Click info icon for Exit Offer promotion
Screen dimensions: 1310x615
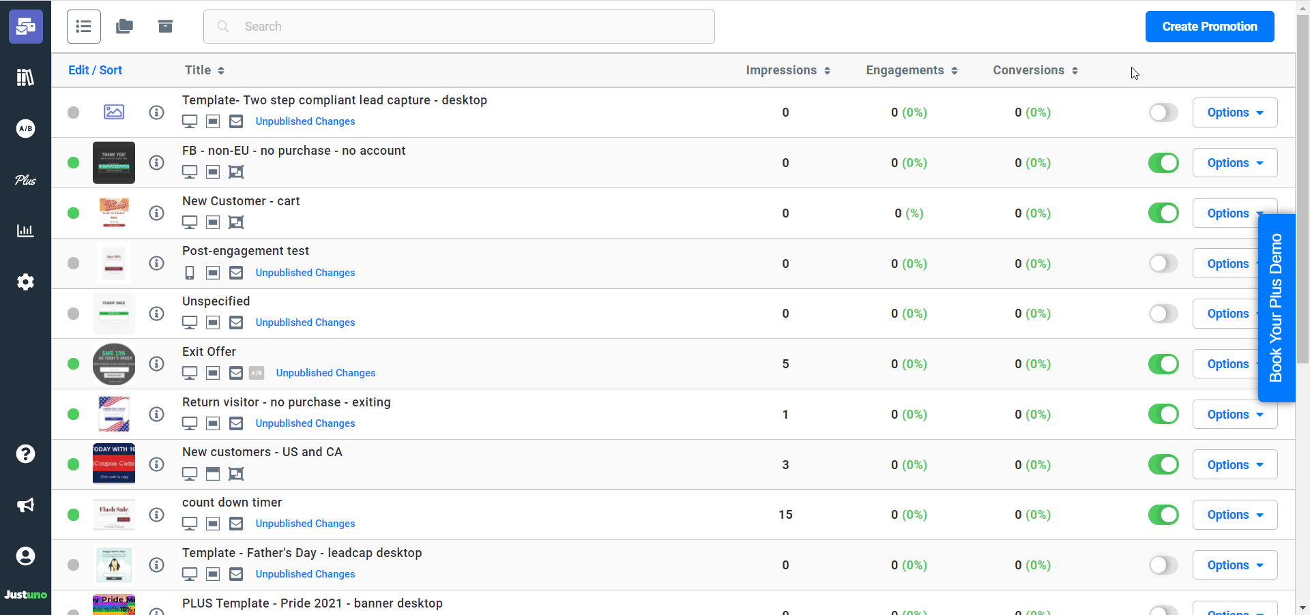(157, 364)
